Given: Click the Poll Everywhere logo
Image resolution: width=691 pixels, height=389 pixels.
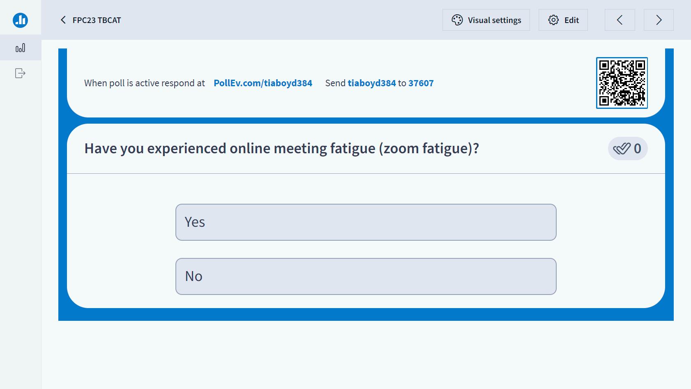Looking at the screenshot, I should [x=20, y=20].
